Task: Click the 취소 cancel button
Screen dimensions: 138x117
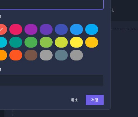Action: pyautogui.click(x=74, y=100)
